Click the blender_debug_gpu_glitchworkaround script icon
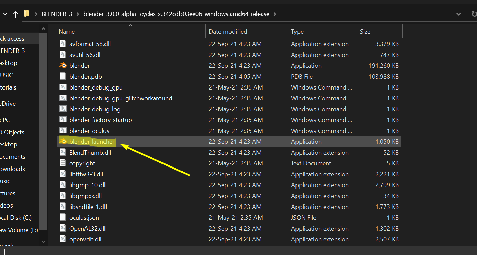477x255 pixels. coord(63,98)
